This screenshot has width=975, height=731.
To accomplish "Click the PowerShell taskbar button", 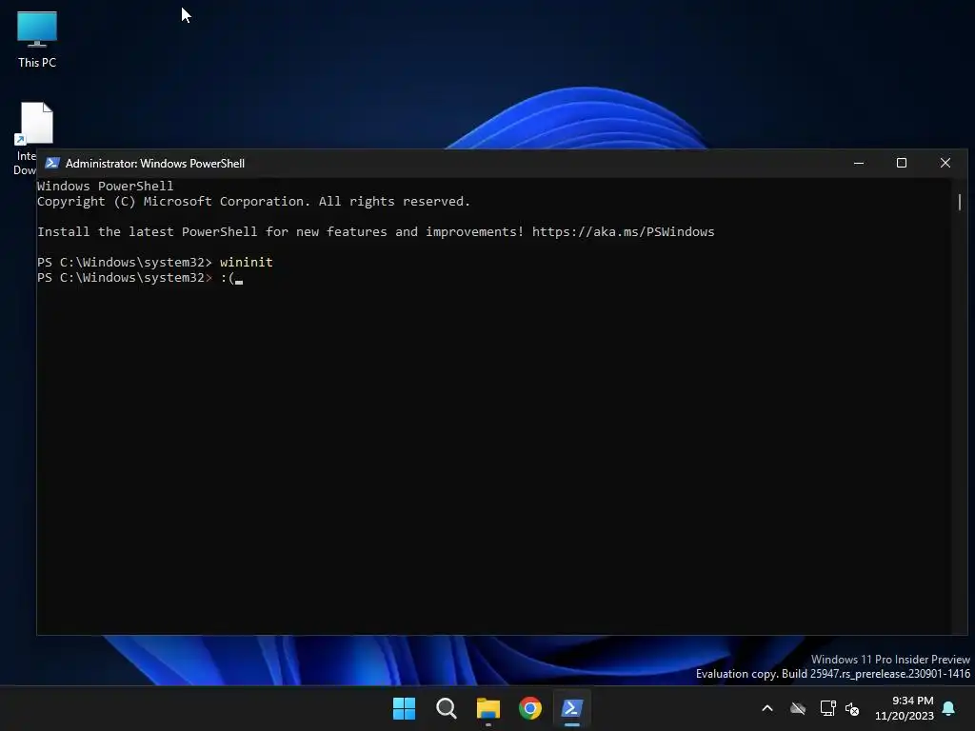I will 572,708.
